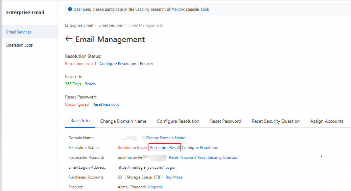Click the usability research 'Click' link
The image size is (351, 191).
coord(205,10)
